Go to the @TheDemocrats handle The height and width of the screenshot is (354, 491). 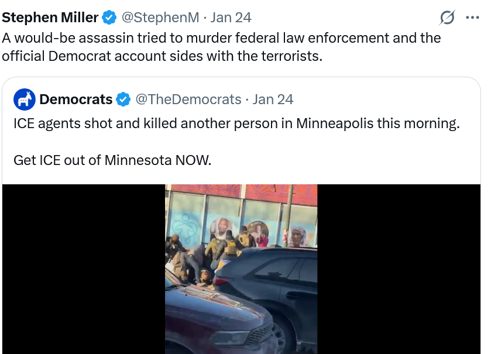point(188,99)
